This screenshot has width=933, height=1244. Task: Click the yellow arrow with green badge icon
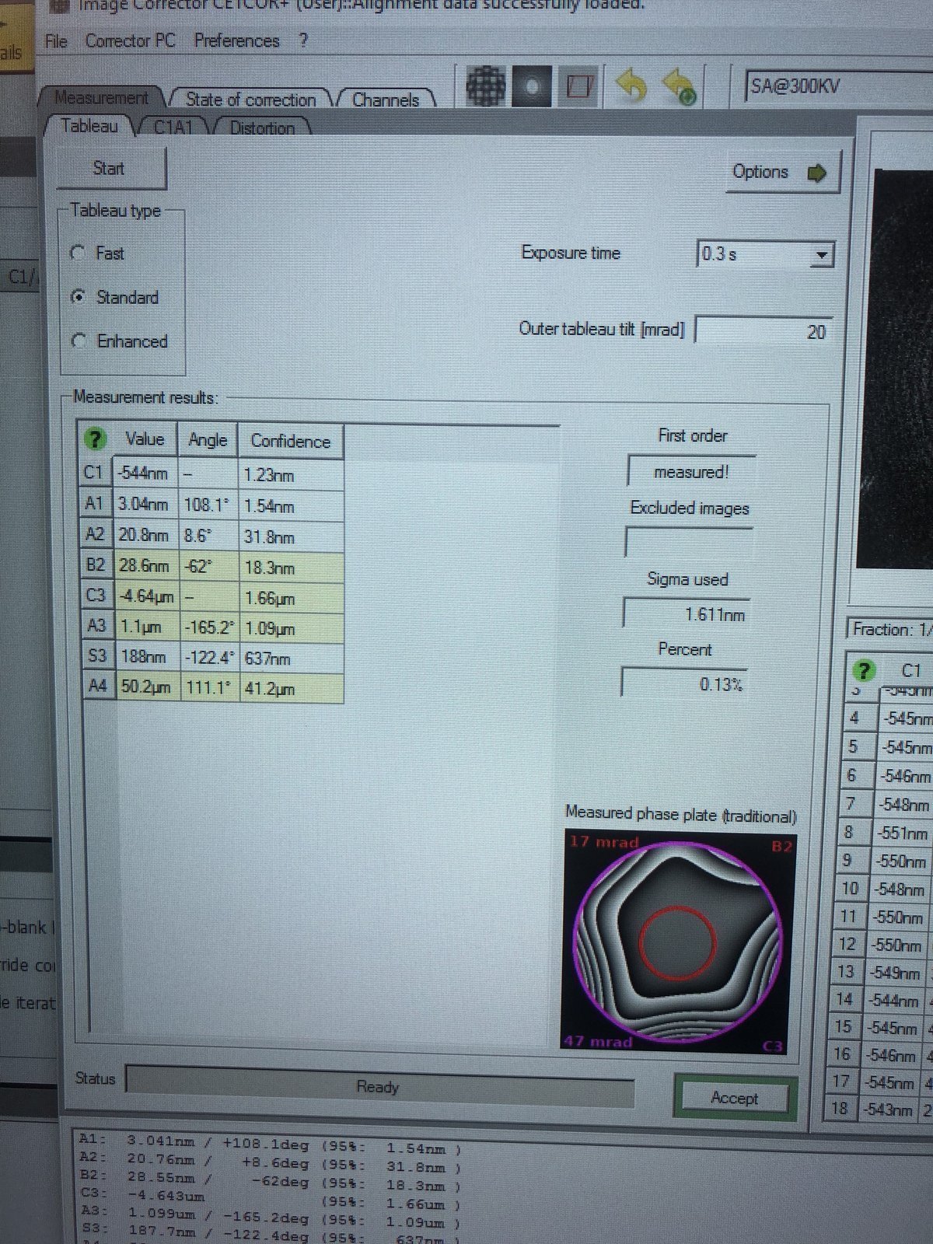pos(679,87)
